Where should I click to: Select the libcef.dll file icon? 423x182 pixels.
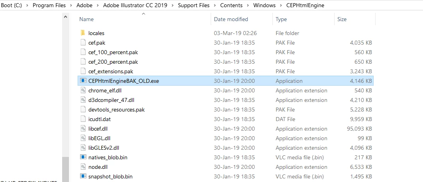pyautogui.click(x=83, y=129)
